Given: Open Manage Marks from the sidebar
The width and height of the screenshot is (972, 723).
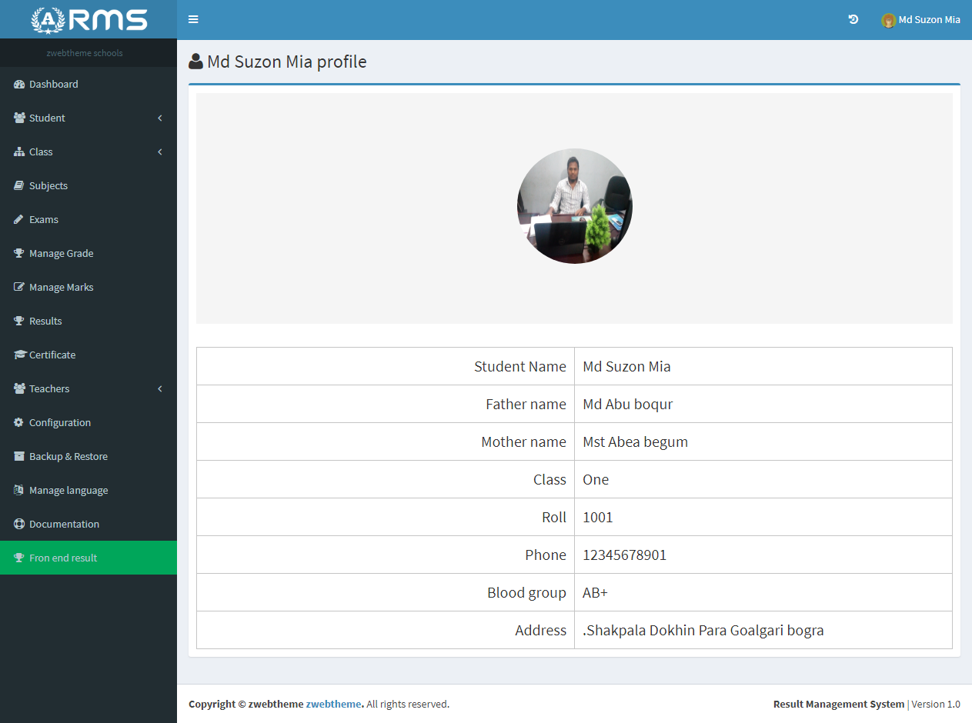Looking at the screenshot, I should [59, 287].
